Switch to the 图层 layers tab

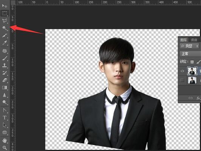pyautogui.click(x=184, y=40)
